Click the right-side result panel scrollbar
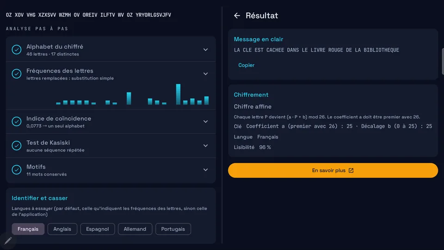 tap(443, 61)
